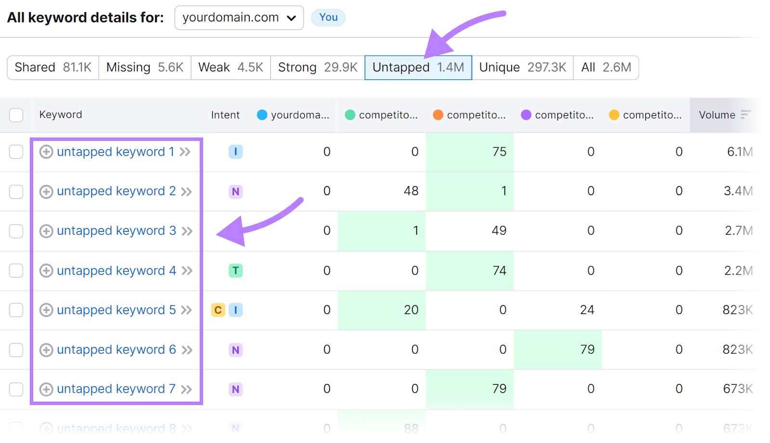Check the select-all checkbox in table header
770x443 pixels.
[x=16, y=115]
